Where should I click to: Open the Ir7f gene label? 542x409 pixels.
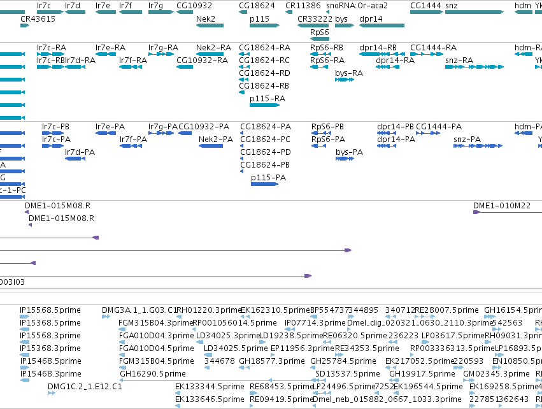125,6
